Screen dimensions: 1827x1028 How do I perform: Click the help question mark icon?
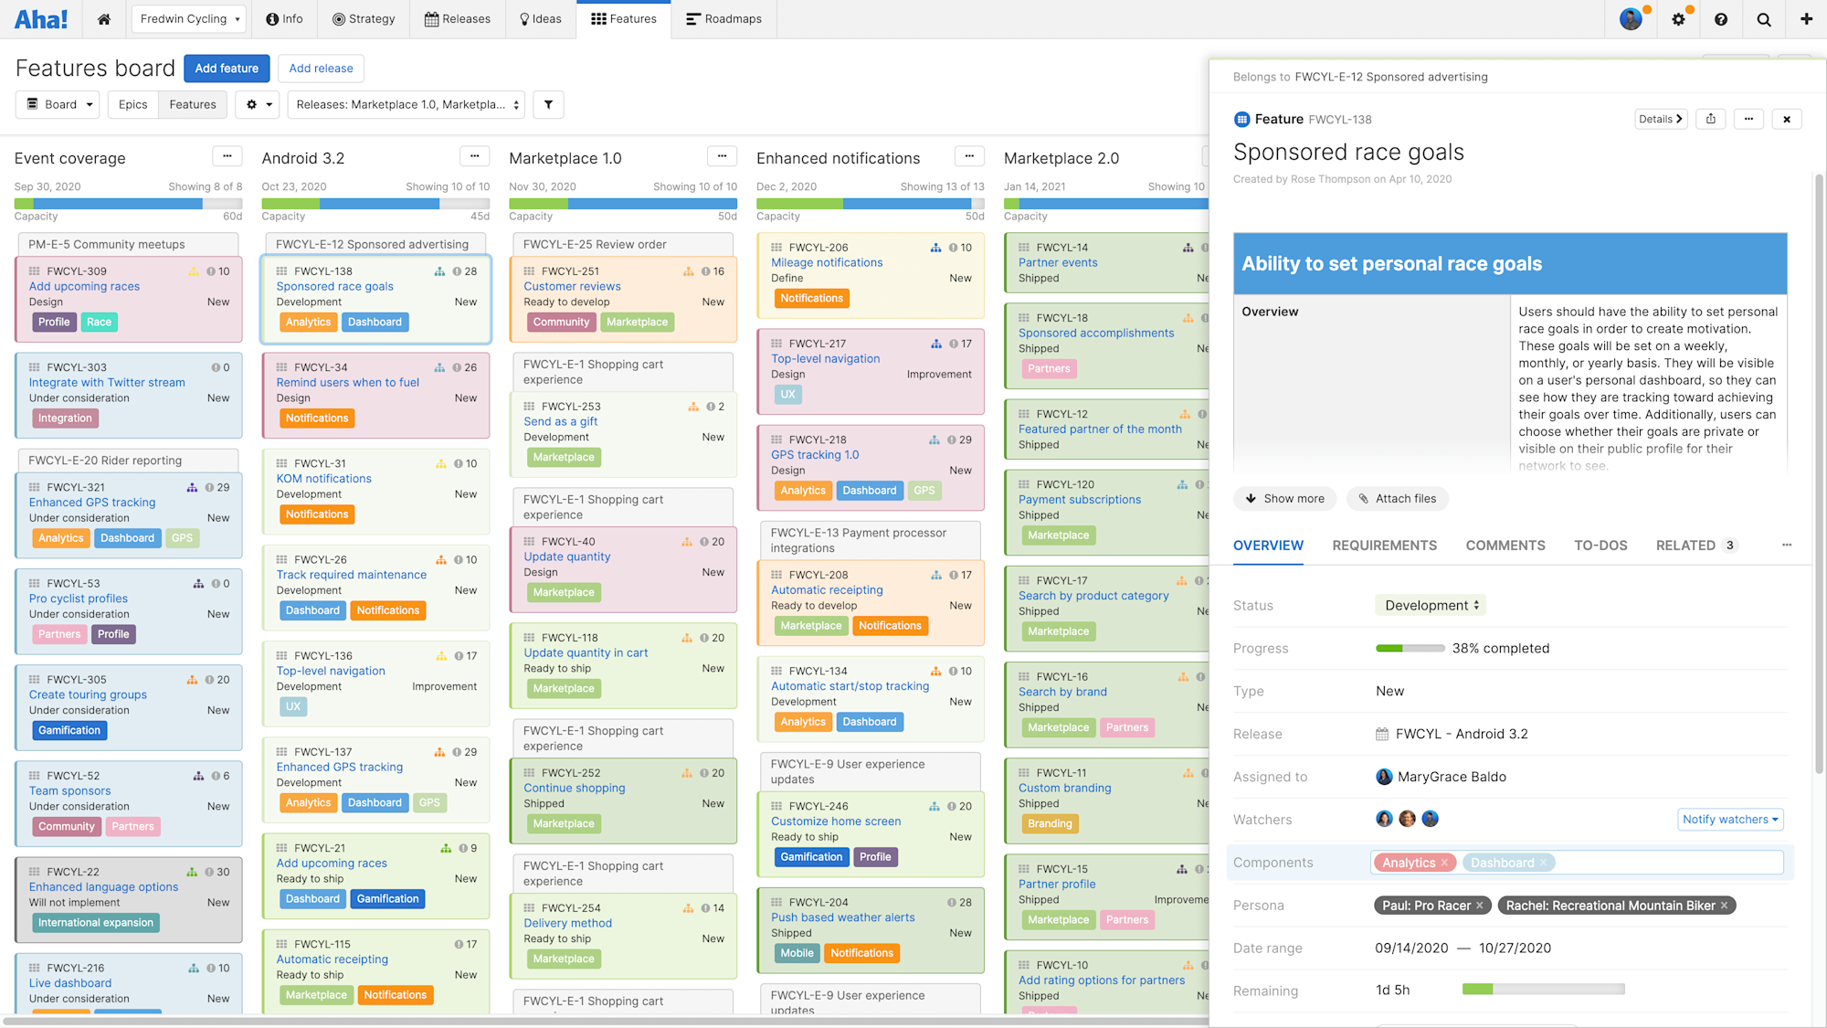[1720, 19]
